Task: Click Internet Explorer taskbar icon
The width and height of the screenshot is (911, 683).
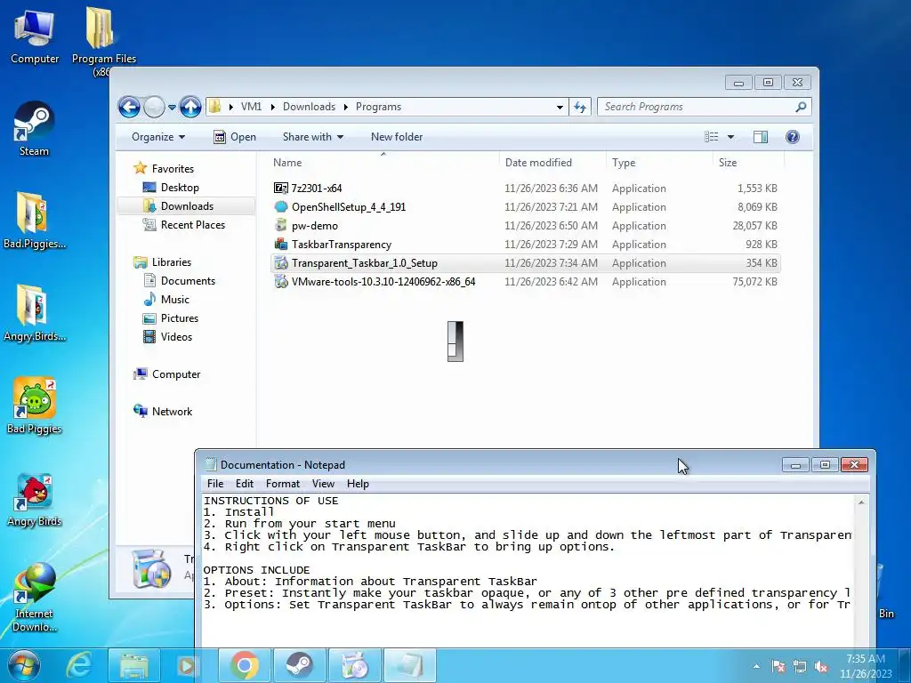Action: click(79, 665)
